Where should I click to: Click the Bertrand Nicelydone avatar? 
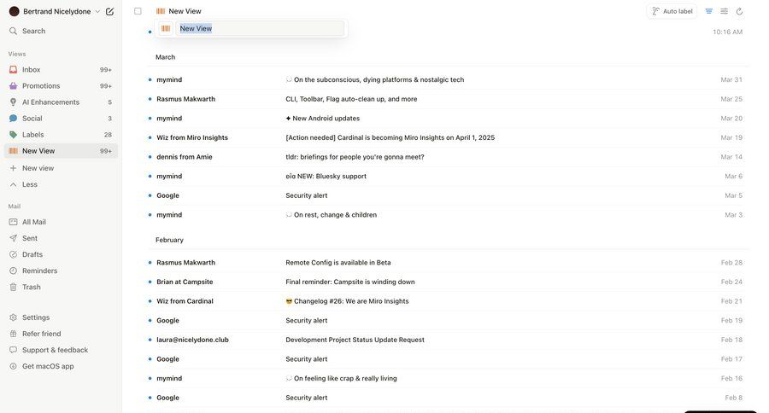click(15, 11)
